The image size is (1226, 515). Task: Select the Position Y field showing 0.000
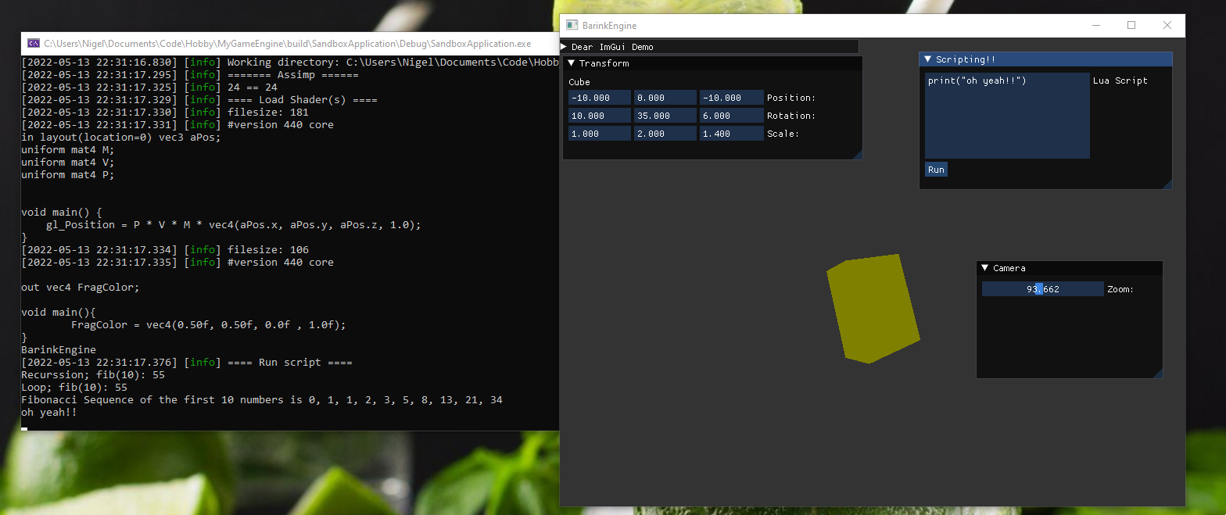665,98
